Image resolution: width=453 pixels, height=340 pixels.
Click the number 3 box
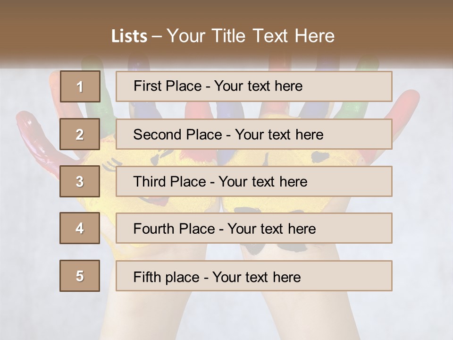click(80, 181)
